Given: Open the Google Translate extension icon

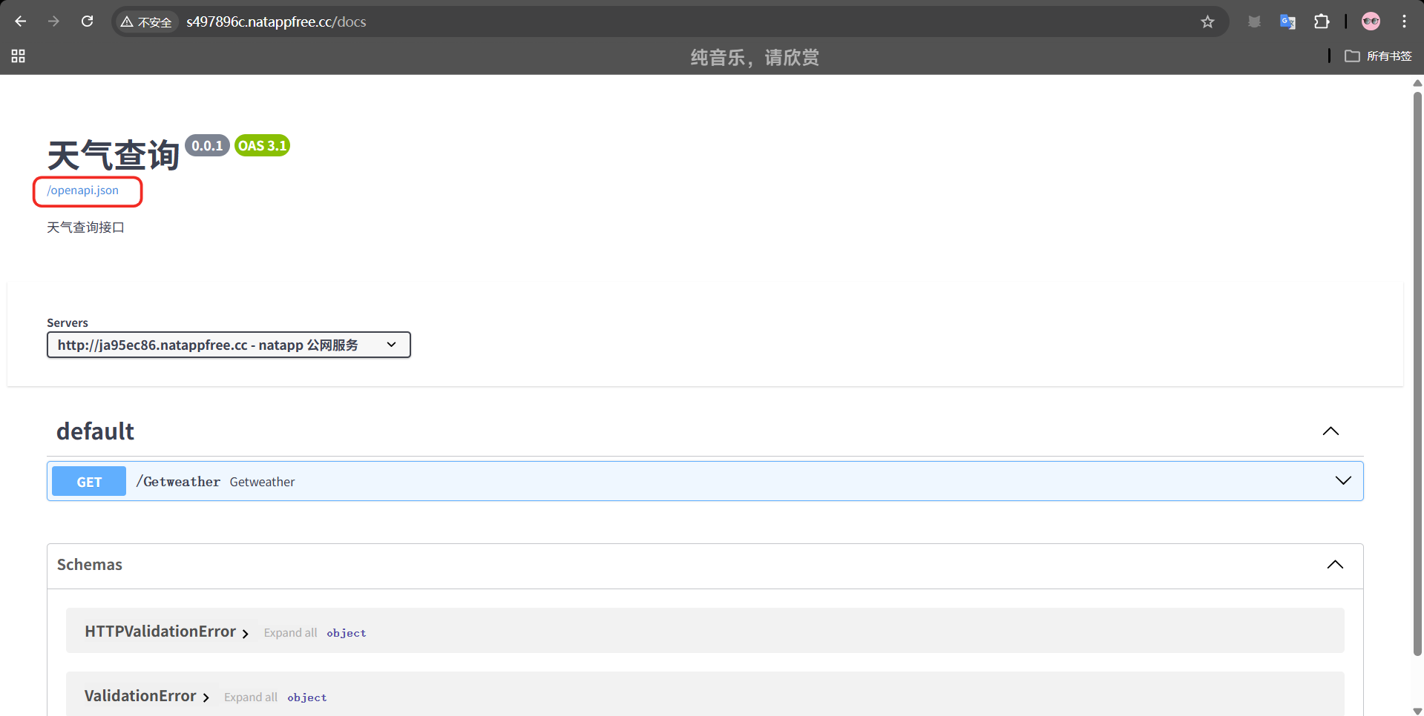Looking at the screenshot, I should pos(1287,21).
